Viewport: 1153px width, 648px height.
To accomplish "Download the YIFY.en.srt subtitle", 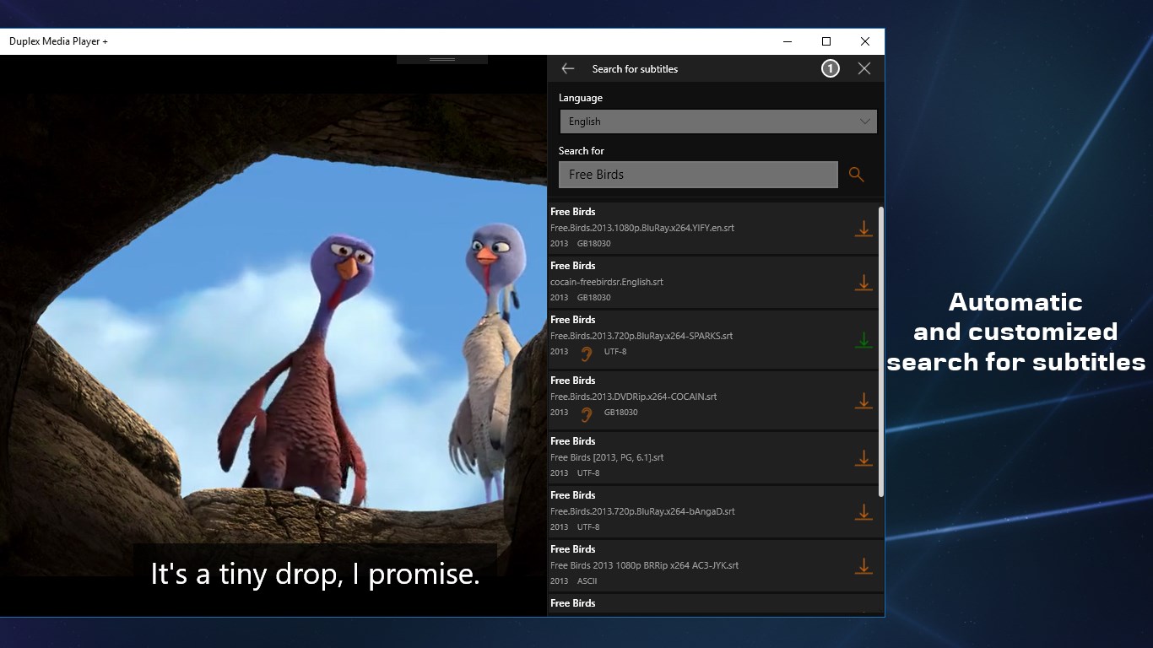I will pos(863,229).
